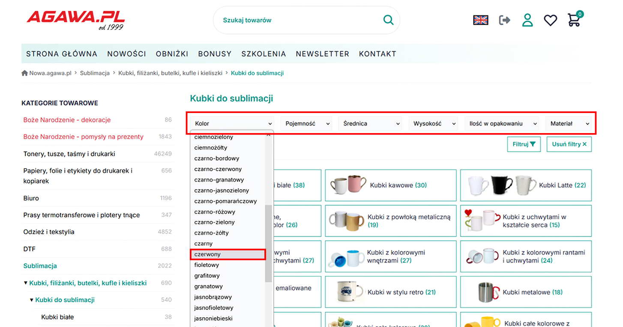Screen dimensions: 623x327
Task: Go to the NOWOŚCI menu item
Action: (x=126, y=54)
